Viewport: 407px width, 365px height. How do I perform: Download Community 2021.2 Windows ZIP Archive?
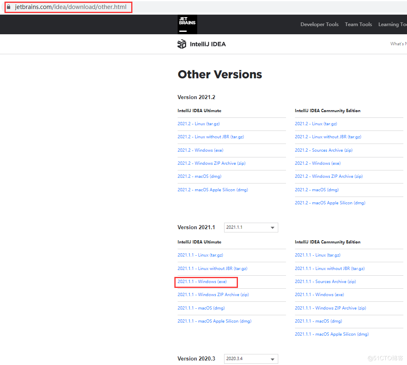tap(329, 177)
